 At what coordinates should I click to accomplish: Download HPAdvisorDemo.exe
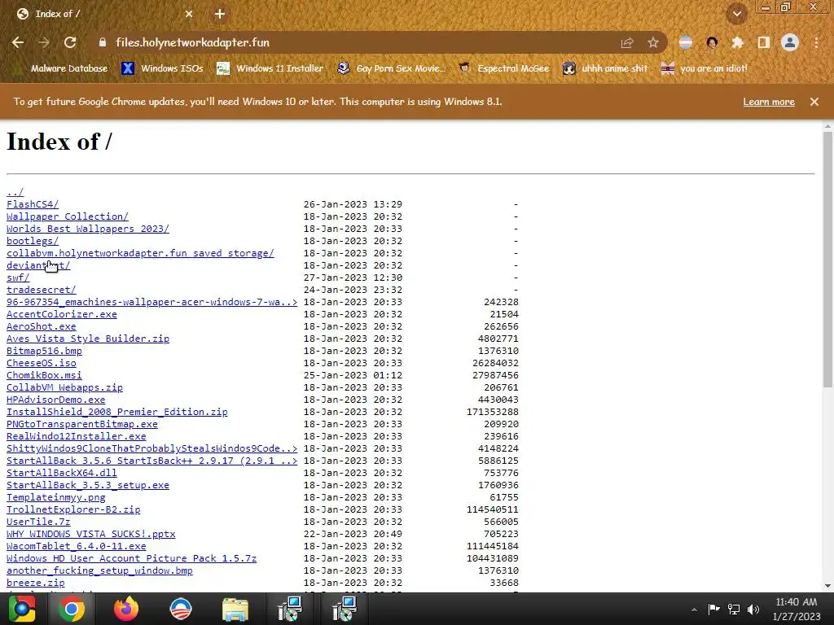click(56, 400)
